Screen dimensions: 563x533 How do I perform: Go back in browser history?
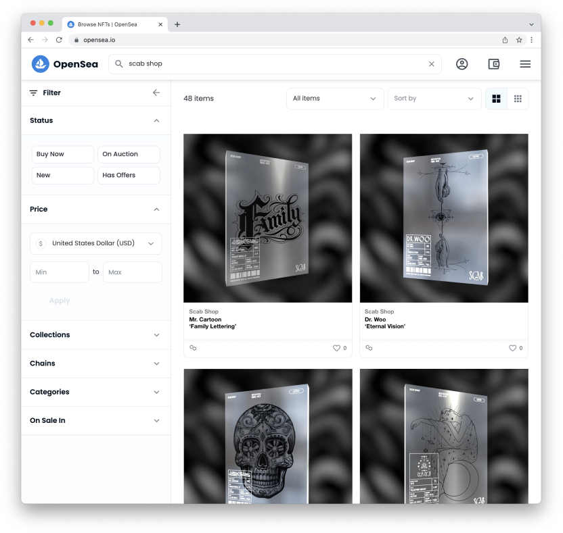coord(31,40)
